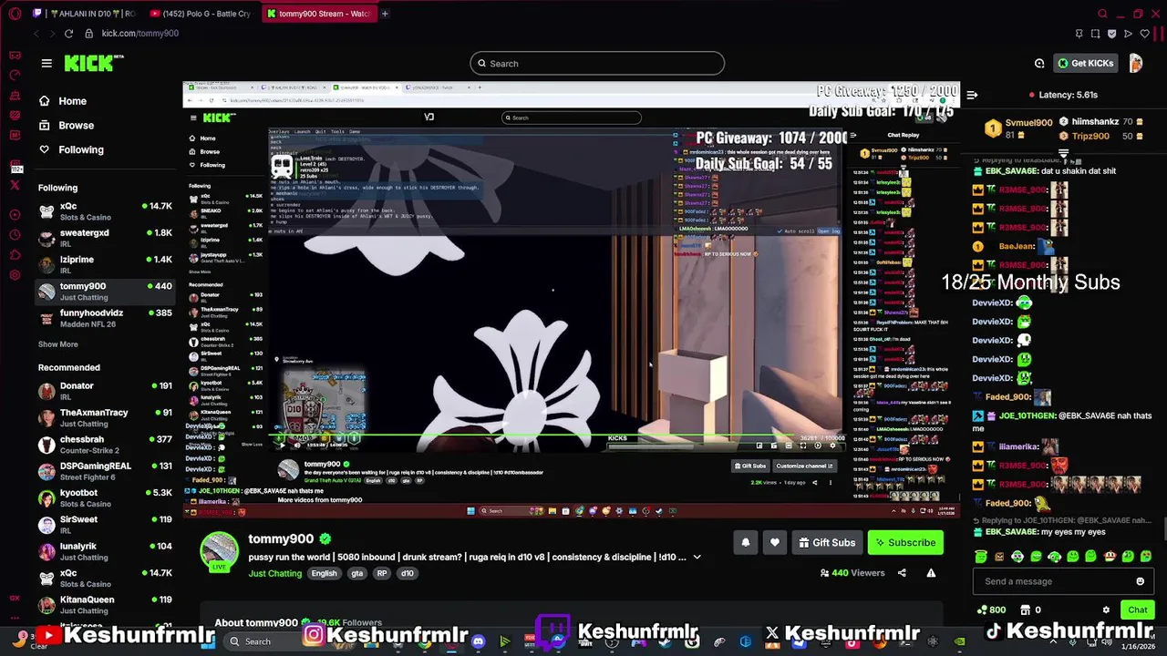Switch to AHLANI IN D10 browser tab

[x=87, y=14]
